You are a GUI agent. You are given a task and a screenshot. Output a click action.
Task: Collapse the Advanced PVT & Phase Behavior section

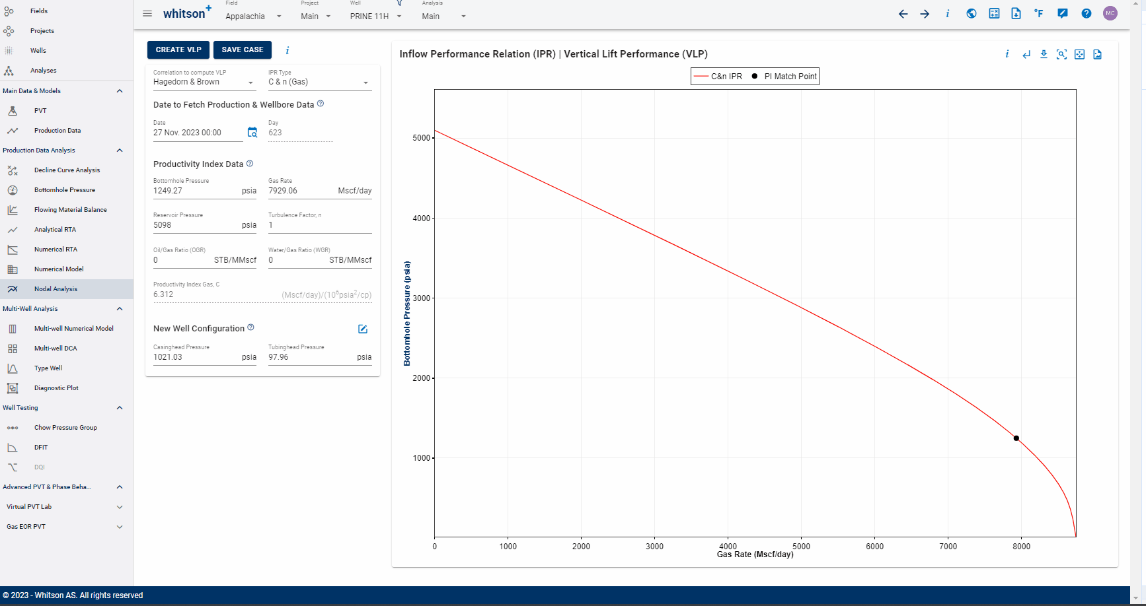click(x=120, y=487)
